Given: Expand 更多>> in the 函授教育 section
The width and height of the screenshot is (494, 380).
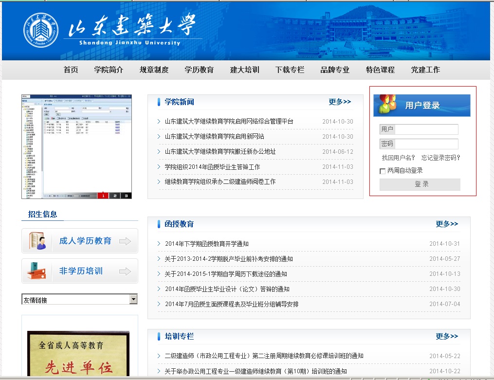Looking at the screenshot, I should tap(447, 224).
